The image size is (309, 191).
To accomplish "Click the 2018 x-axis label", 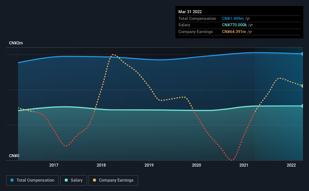I will click(x=101, y=165).
